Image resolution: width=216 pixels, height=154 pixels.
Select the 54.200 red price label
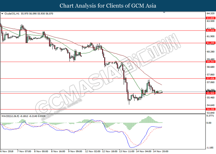coord(210,109)
